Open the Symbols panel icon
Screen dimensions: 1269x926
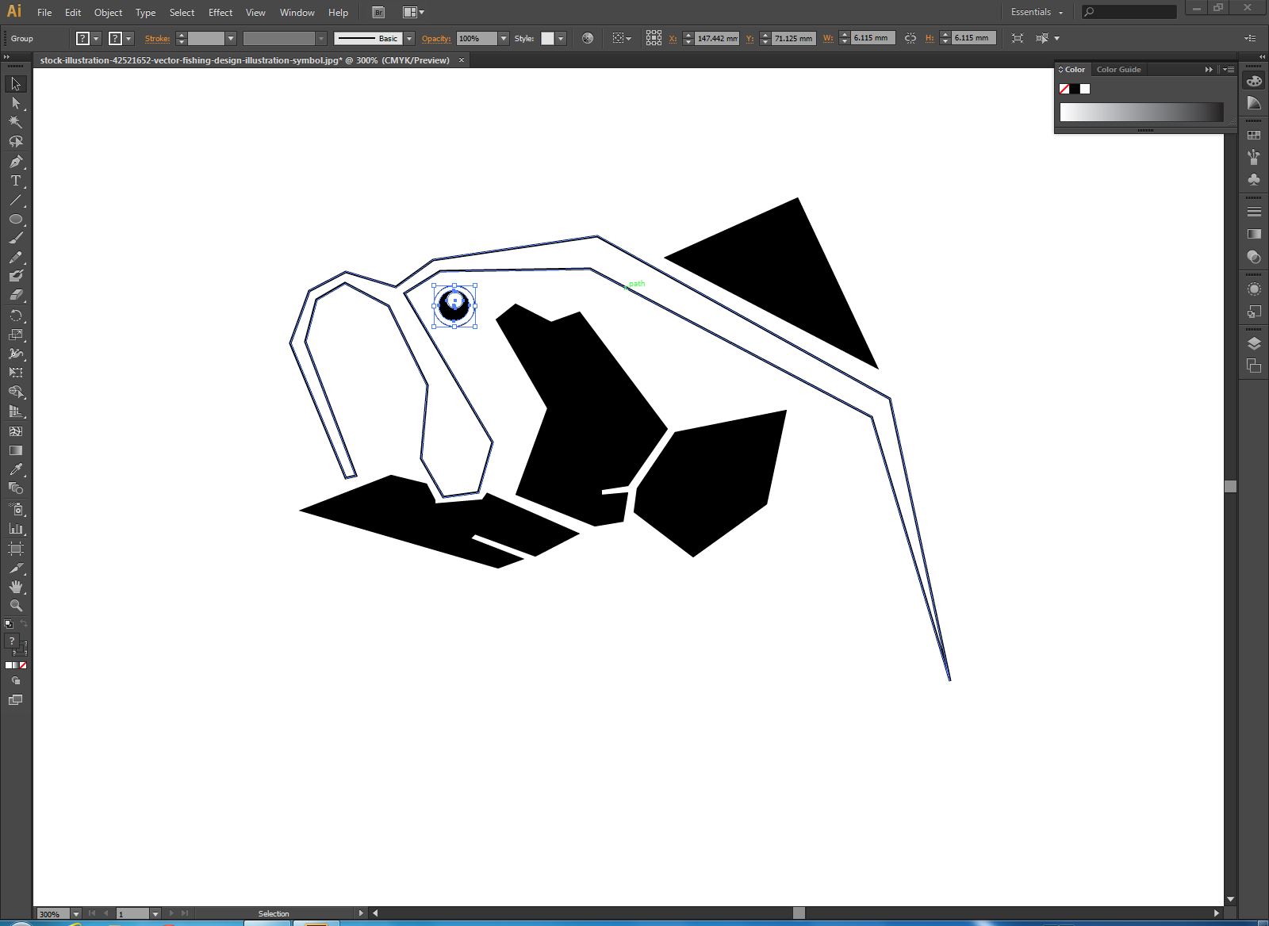[x=1254, y=180]
